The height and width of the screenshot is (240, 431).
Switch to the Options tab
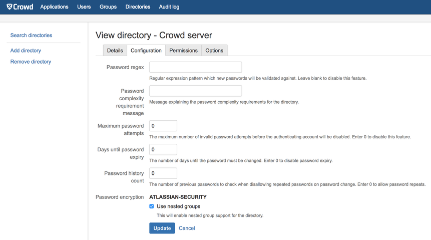coord(214,51)
